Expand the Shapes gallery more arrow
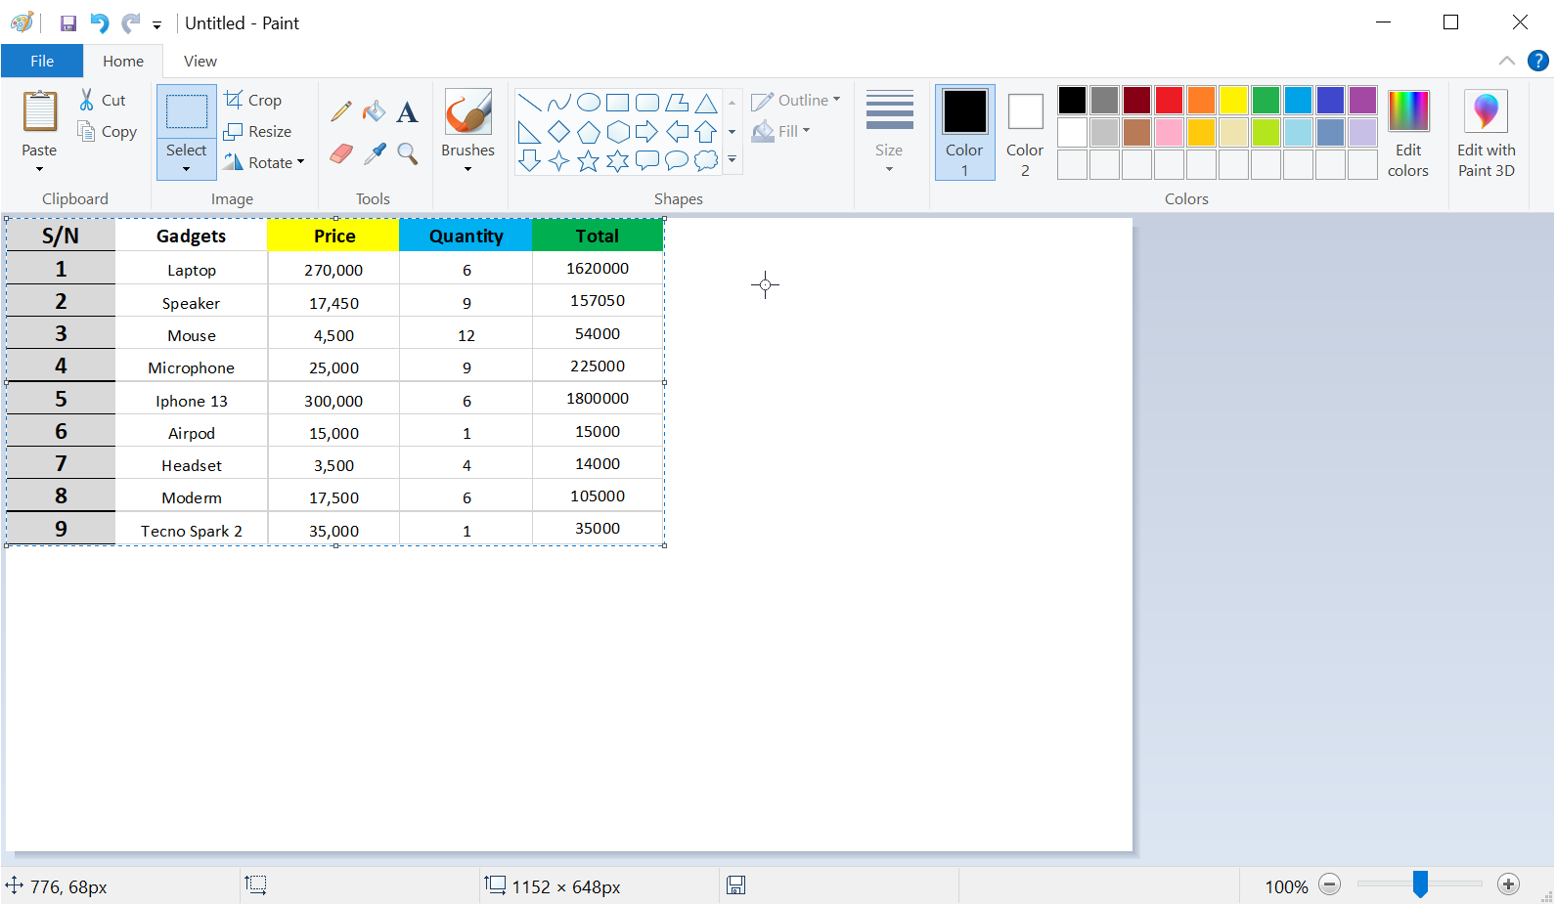1555x905 pixels. (x=732, y=160)
